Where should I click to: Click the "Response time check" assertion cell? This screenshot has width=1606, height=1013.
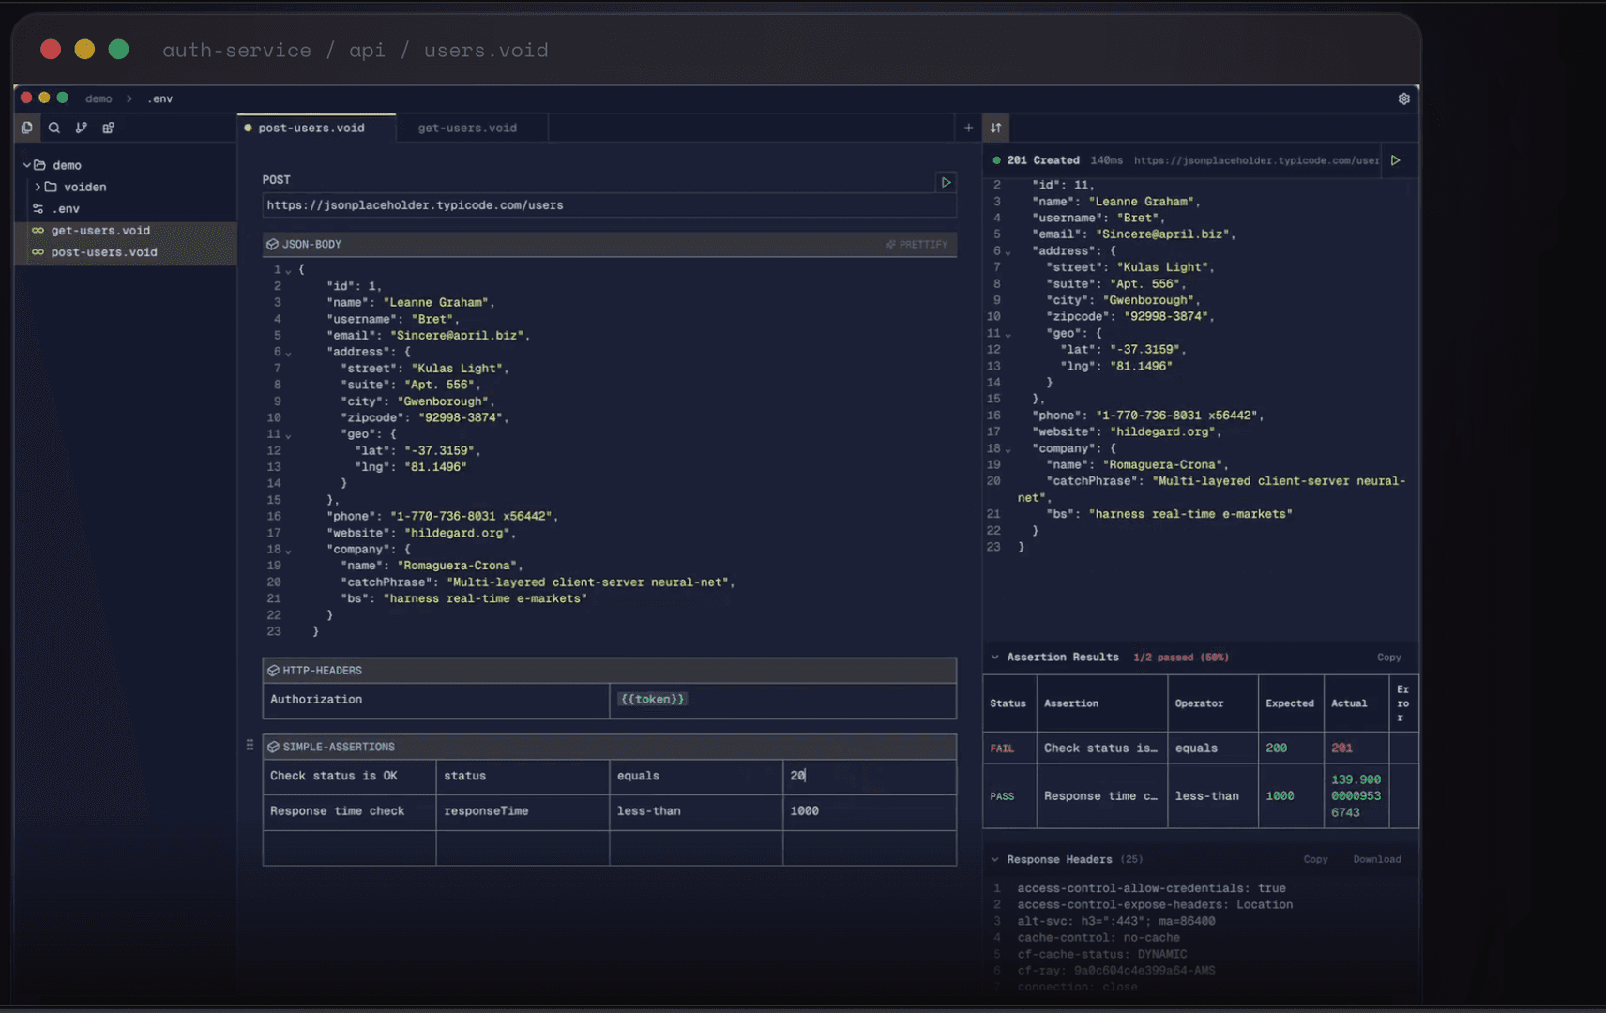point(349,811)
